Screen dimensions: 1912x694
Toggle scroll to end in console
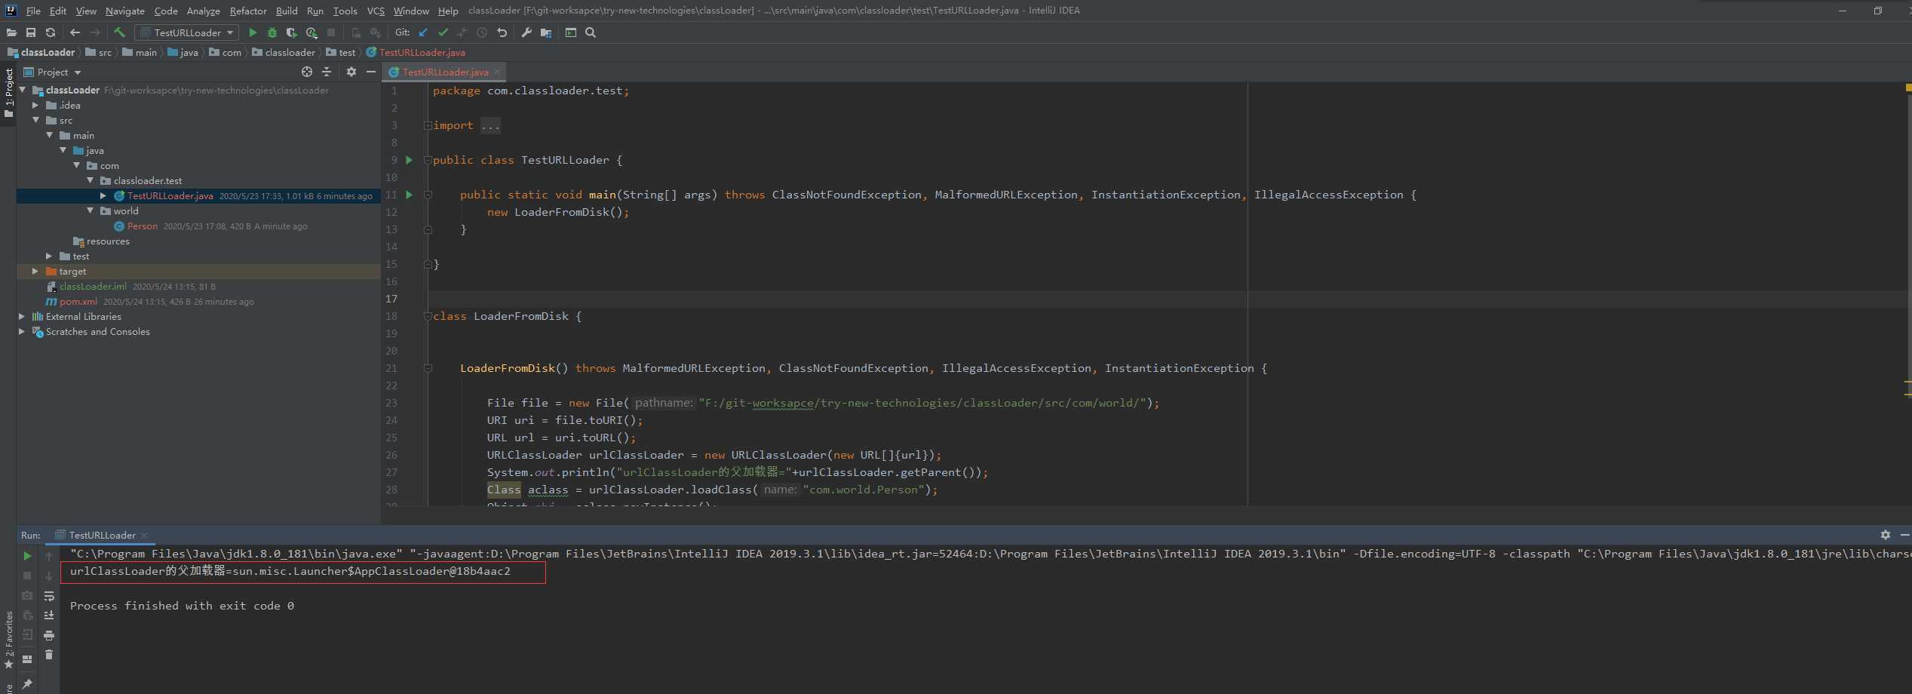coord(49,616)
